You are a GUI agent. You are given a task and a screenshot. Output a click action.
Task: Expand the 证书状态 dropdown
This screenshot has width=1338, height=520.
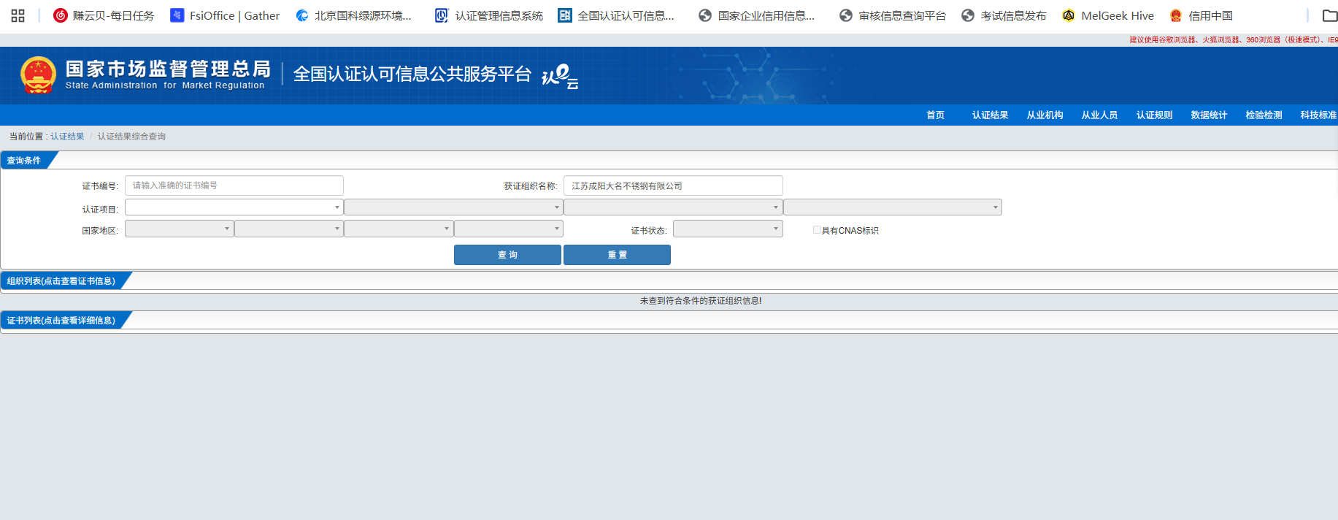point(727,229)
